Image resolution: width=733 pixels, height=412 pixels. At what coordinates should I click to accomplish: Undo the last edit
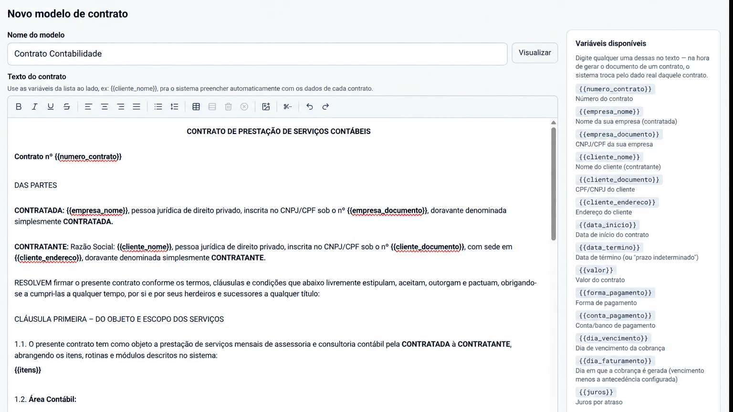(309, 107)
